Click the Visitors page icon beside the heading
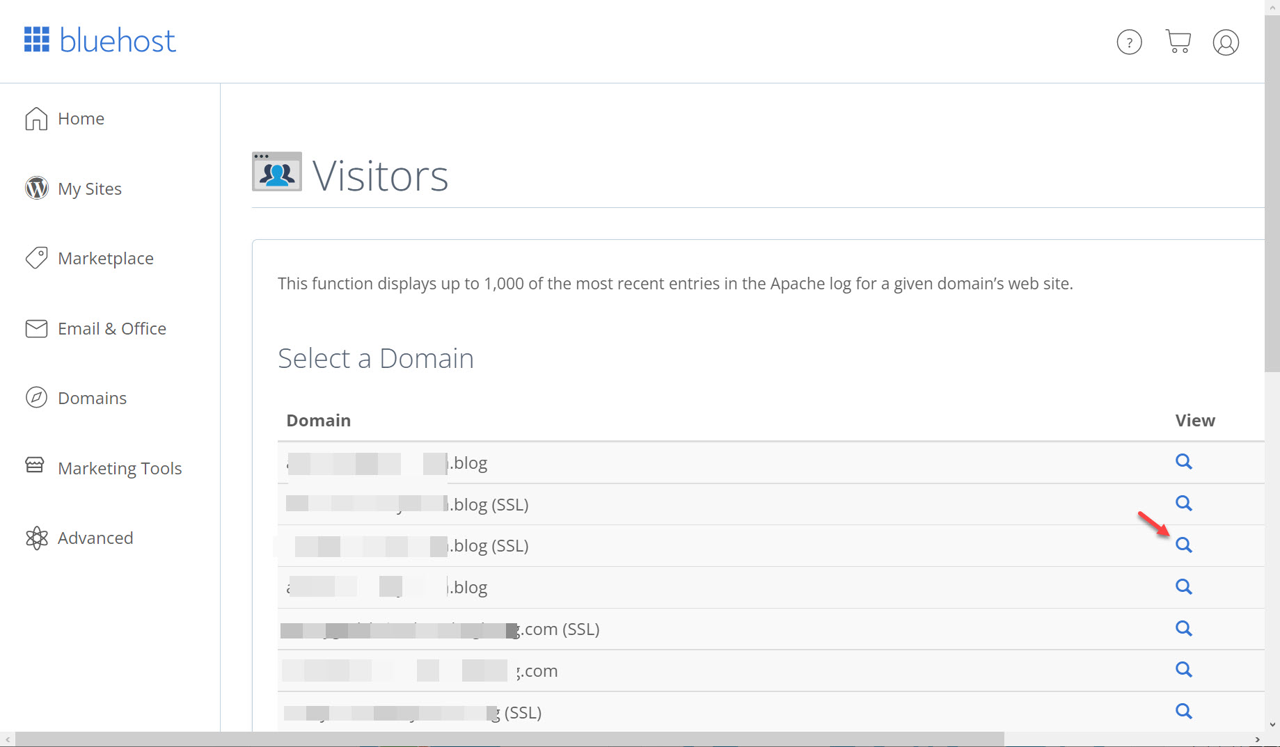This screenshot has width=1280, height=747. click(277, 172)
